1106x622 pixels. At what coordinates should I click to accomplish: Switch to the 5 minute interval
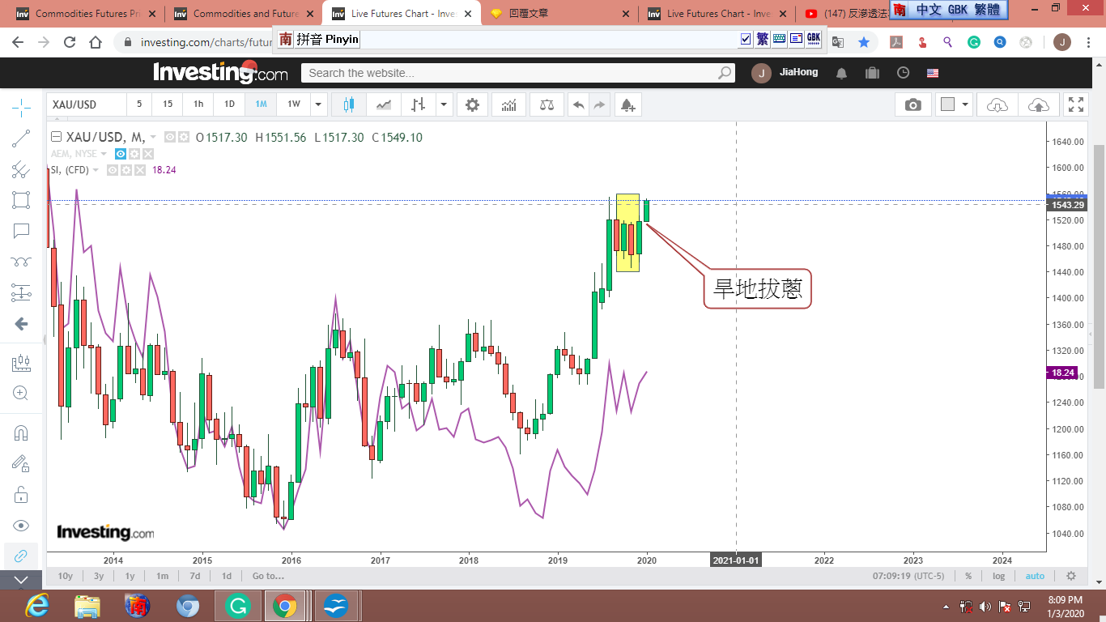click(139, 104)
